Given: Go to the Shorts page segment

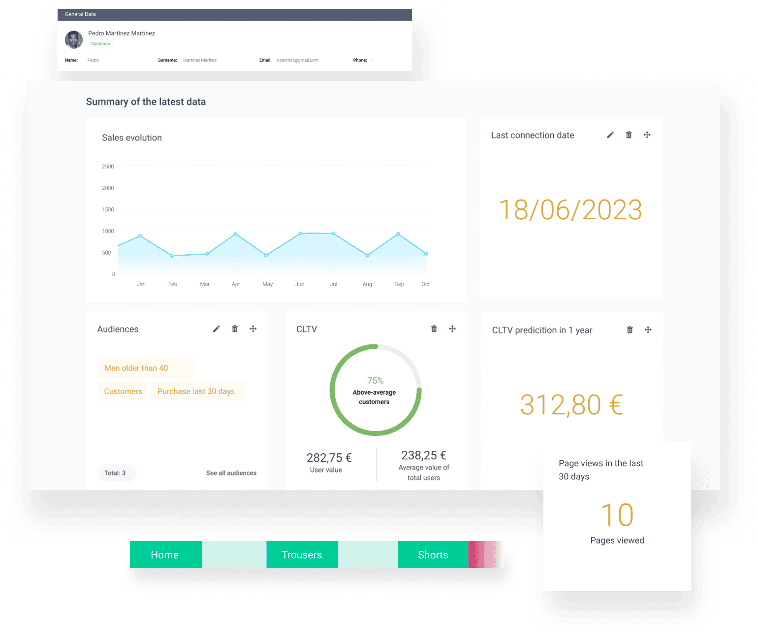Looking at the screenshot, I should coord(433,555).
